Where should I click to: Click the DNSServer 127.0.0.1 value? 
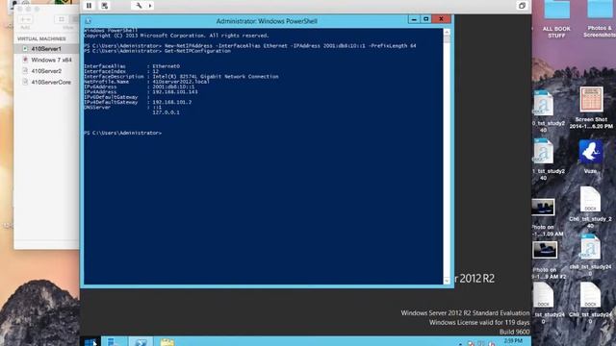click(x=166, y=112)
